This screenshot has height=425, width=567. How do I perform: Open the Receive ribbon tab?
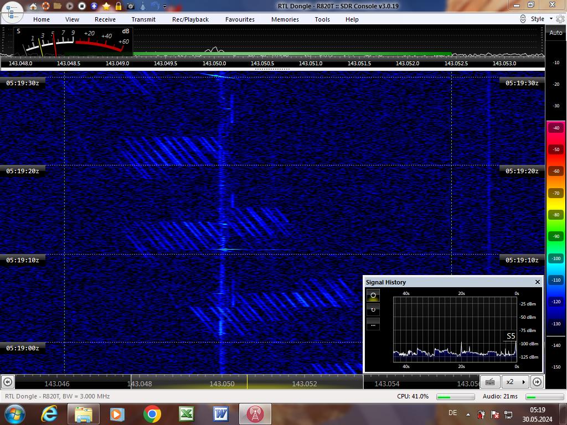[105, 19]
